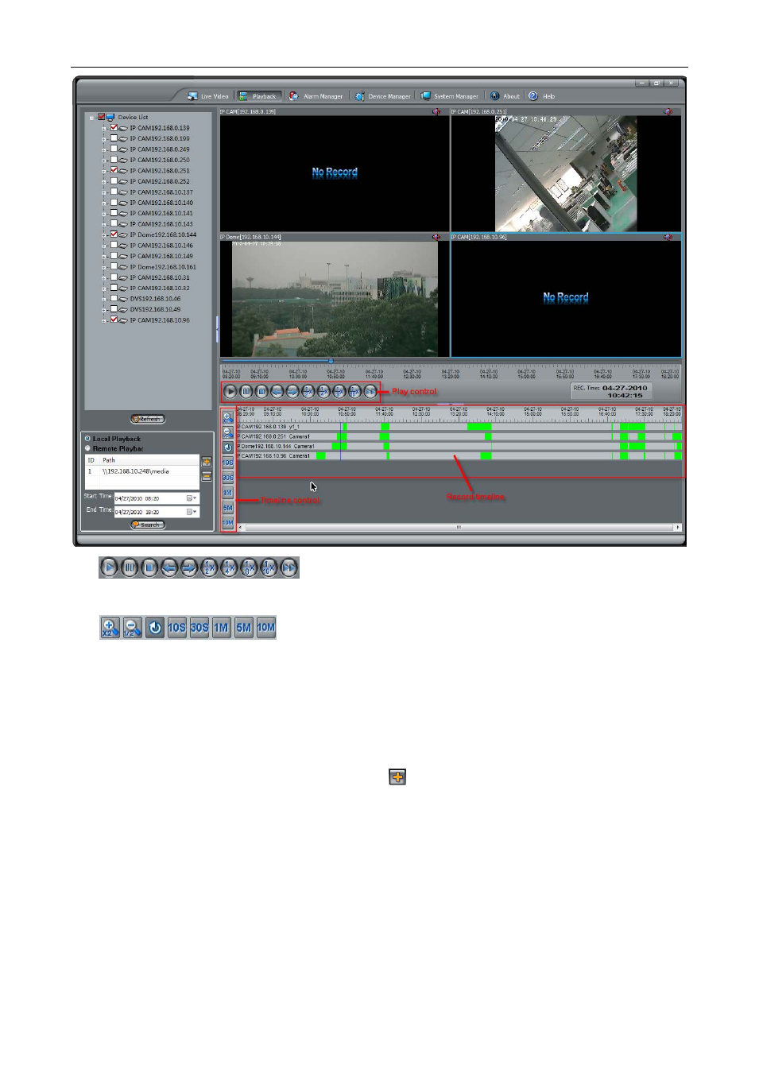
Task: Expand the DVS192.168.10.46 tree node
Action: coord(104,300)
